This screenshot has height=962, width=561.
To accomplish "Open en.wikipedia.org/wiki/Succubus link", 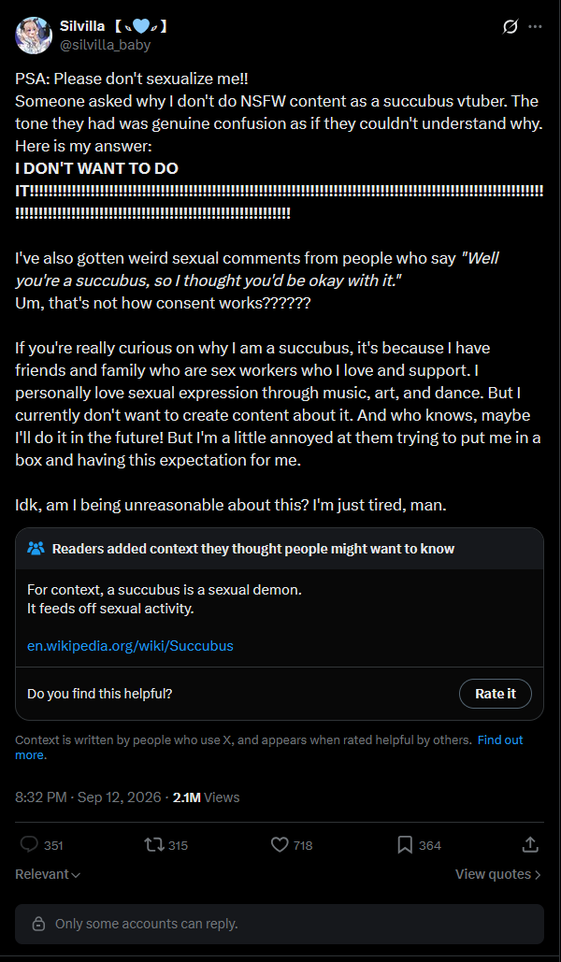I will 130,645.
